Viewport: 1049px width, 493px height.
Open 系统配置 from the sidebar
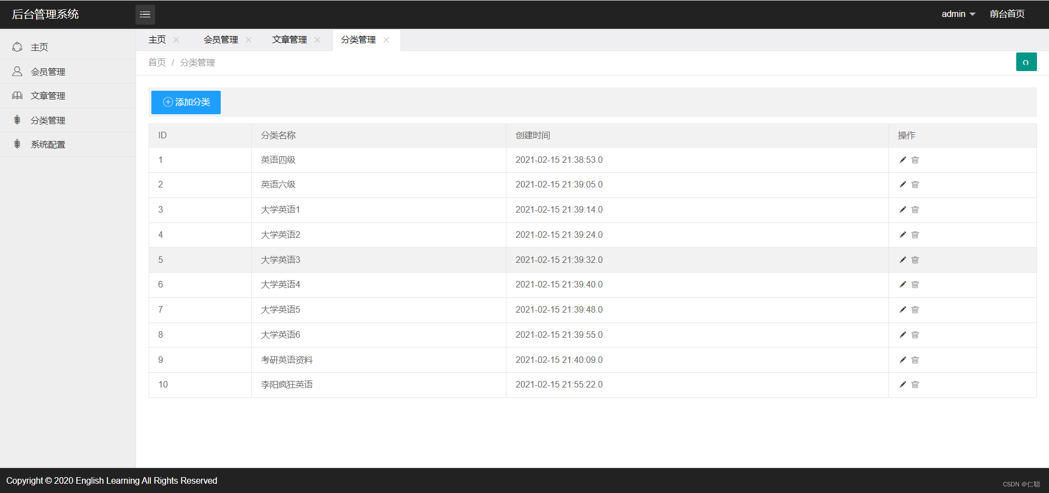click(48, 144)
